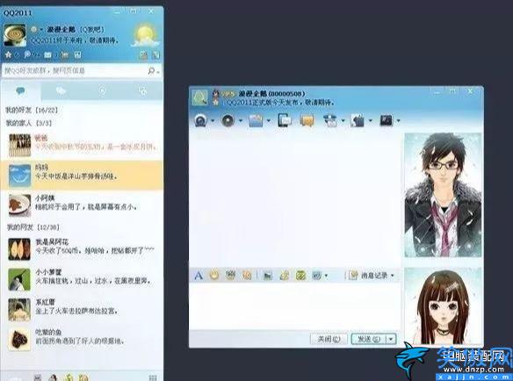Expand the apps icon dropdown arrow
This screenshot has height=381, width=513.
click(x=371, y=121)
